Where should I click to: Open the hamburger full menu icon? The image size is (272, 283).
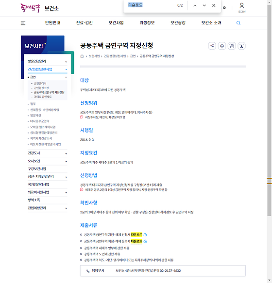coord(23,23)
